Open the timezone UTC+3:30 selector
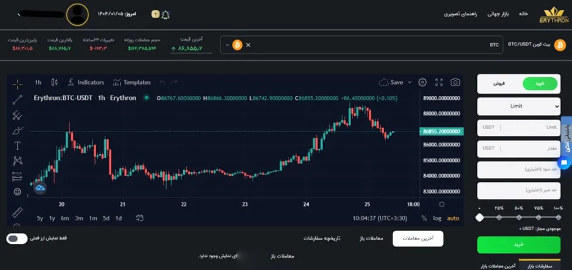 [x=380, y=218]
